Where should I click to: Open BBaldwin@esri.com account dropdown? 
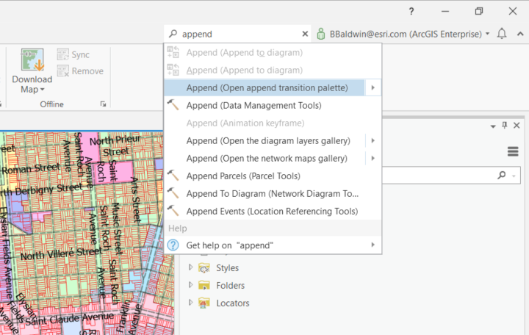[488, 34]
